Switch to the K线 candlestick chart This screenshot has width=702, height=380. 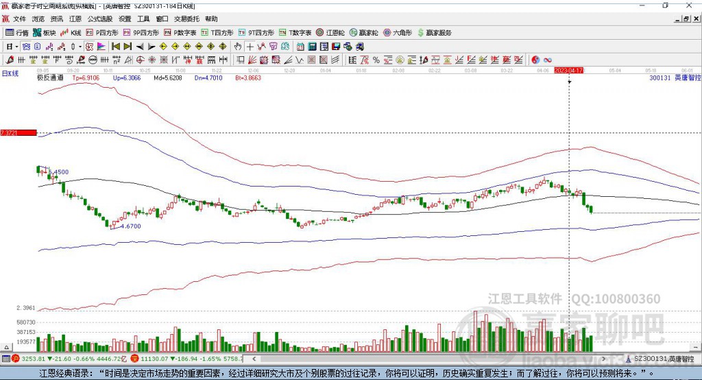click(x=71, y=33)
